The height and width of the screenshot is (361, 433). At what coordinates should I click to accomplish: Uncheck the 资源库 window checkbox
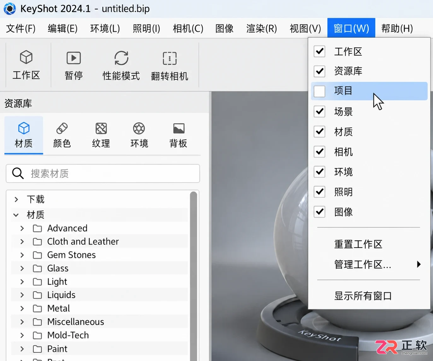click(x=319, y=71)
